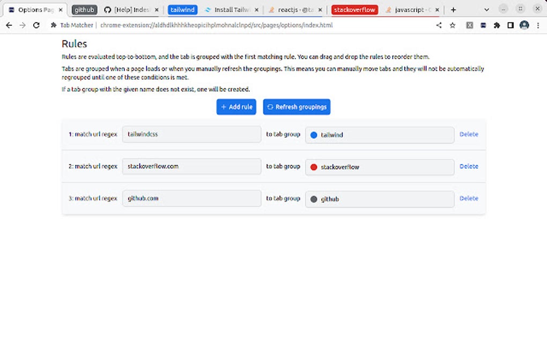Screen dimensions: 547x342
Task: Switch to the Install Tailwind tab
Action: pos(231,10)
